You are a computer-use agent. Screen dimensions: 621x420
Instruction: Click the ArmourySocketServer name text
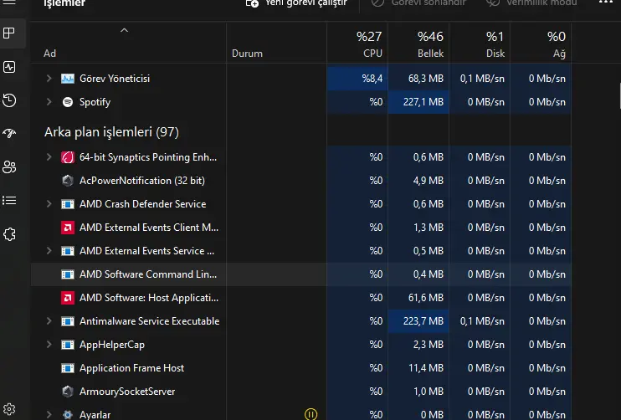click(127, 392)
